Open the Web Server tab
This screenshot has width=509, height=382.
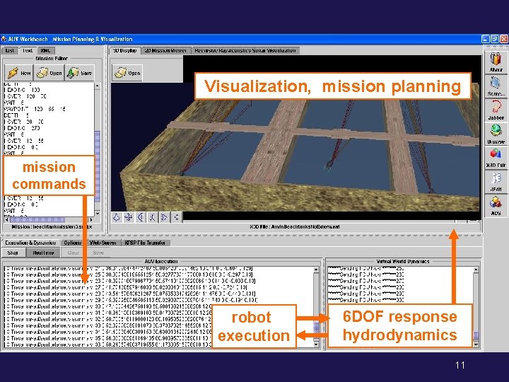pos(103,243)
